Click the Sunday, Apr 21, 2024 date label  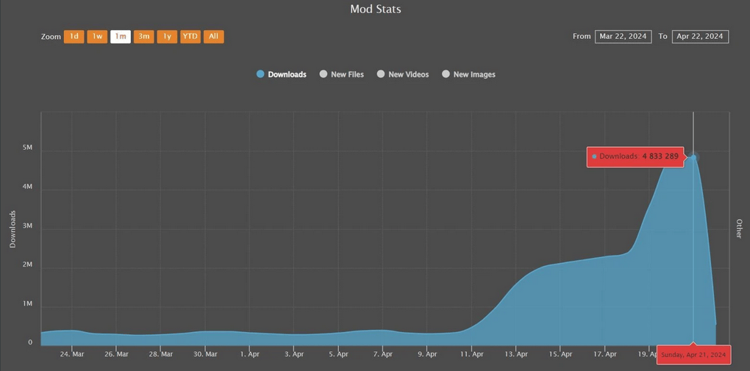tap(693, 355)
